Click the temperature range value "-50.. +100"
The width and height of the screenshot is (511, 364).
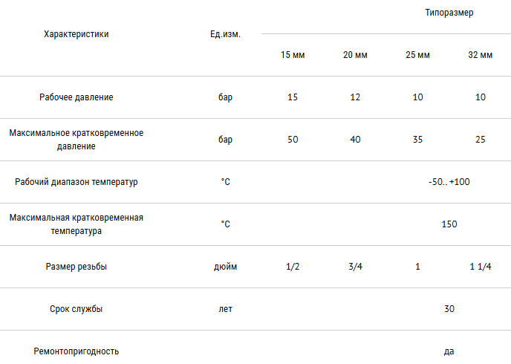[449, 182]
